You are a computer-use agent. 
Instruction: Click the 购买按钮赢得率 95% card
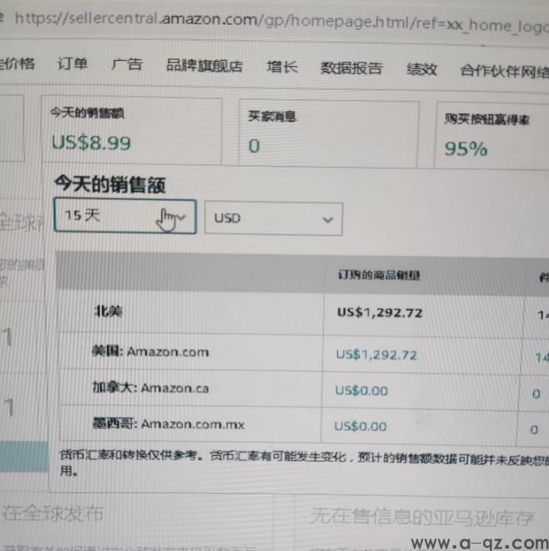pyautogui.click(x=491, y=135)
